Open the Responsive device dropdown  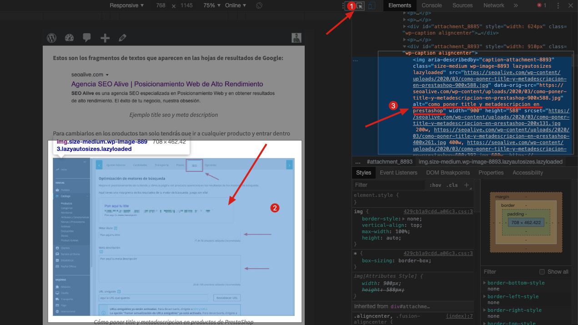(126, 5)
